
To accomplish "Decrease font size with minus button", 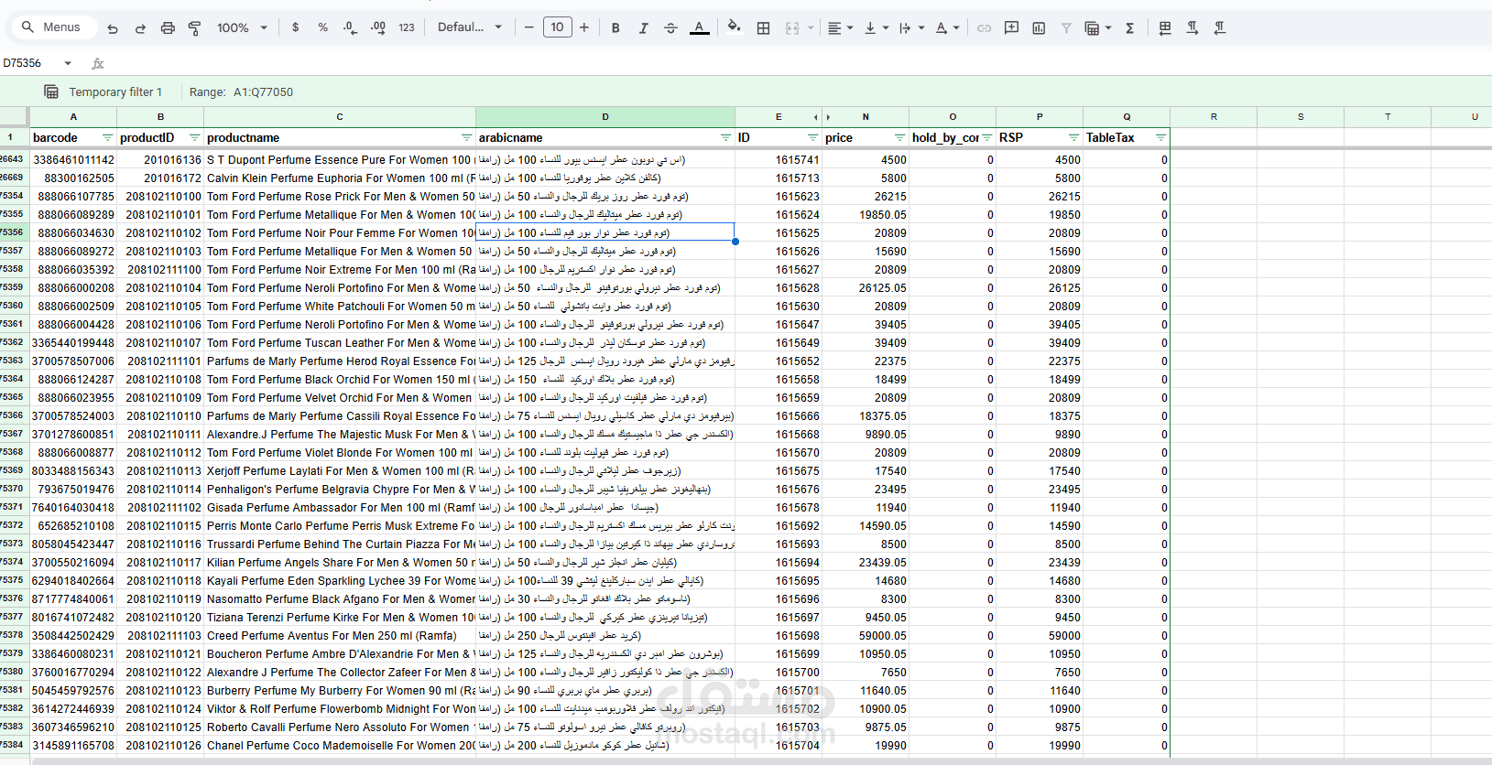I will [528, 27].
